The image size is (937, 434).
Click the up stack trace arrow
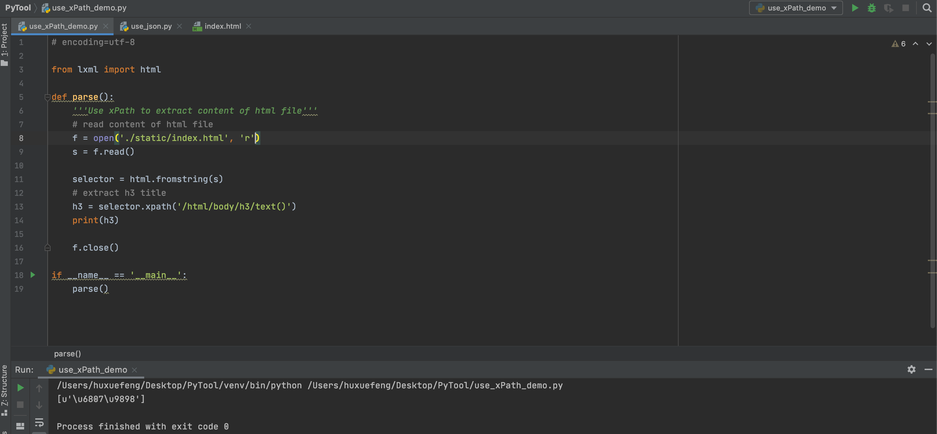point(39,388)
